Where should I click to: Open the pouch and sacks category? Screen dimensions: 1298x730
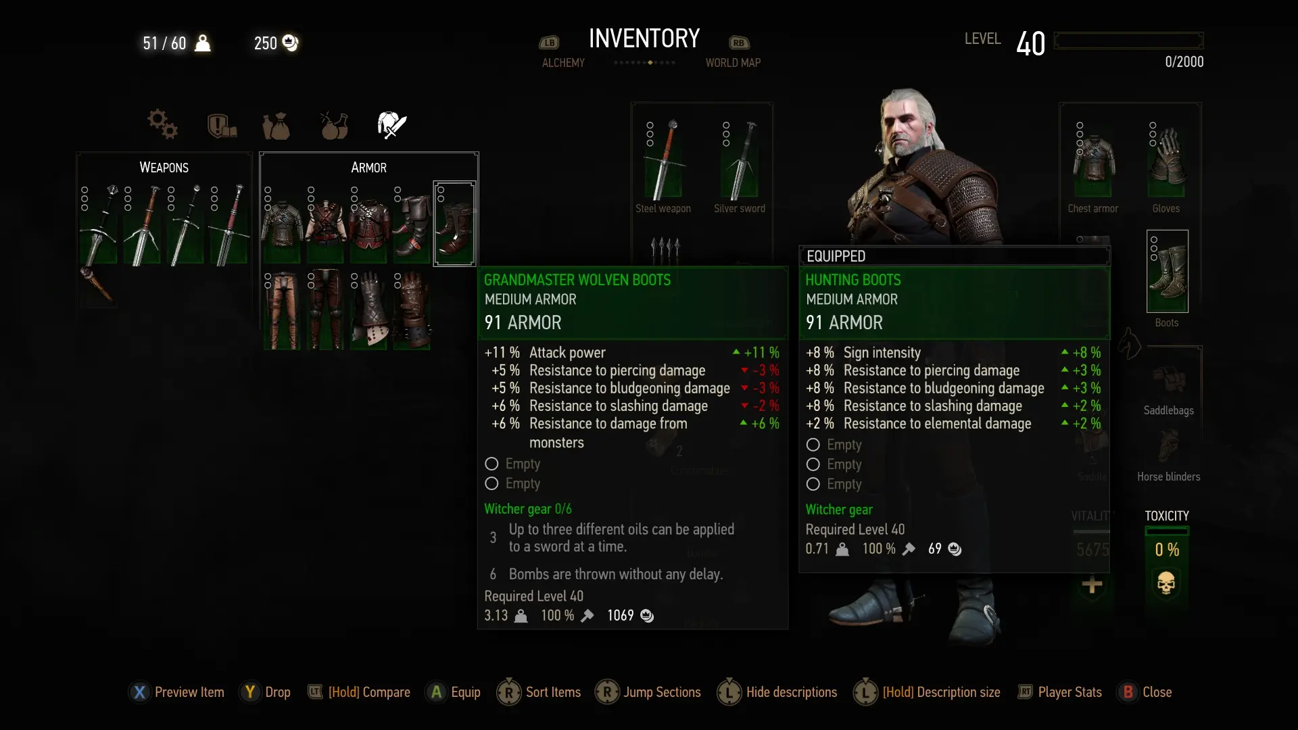[276, 126]
